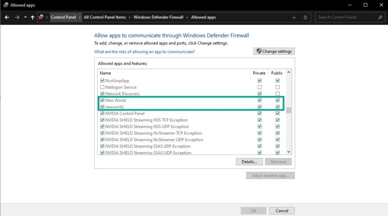Close the Allowed apps window
This screenshot has width=388, height=216.
pyautogui.click(x=381, y=5)
